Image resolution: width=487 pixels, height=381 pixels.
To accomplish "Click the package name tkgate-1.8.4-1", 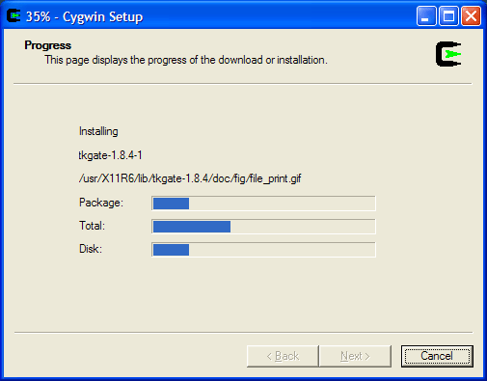I will coord(110,155).
